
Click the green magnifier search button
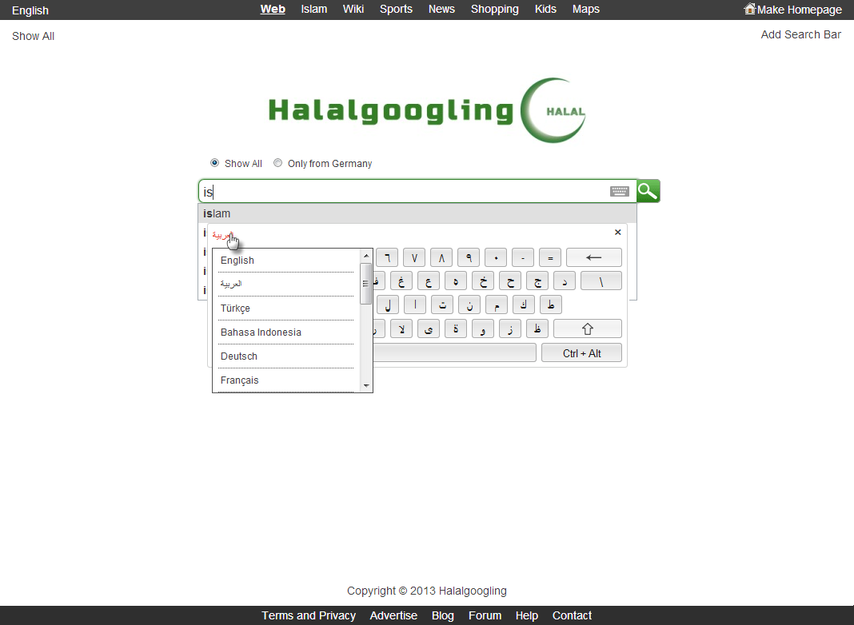[648, 191]
